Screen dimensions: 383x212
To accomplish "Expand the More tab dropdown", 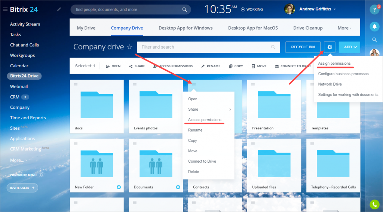I will [344, 28].
